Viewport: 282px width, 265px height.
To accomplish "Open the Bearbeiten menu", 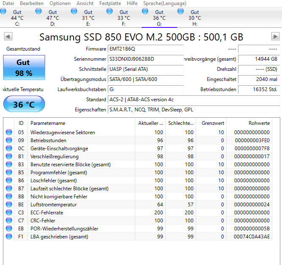I will pos(32,3).
